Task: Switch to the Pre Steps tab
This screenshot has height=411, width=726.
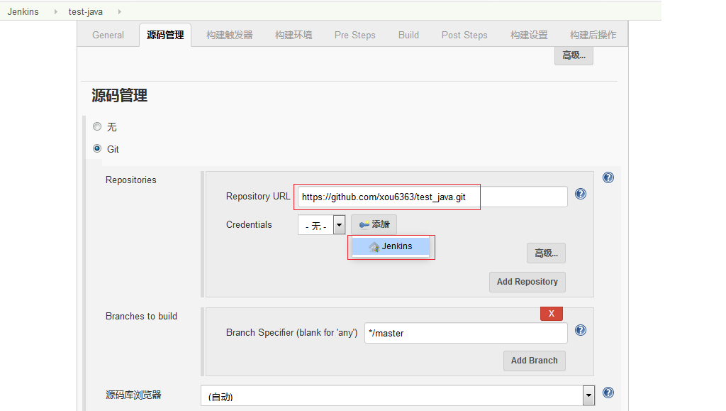Action: click(x=354, y=35)
